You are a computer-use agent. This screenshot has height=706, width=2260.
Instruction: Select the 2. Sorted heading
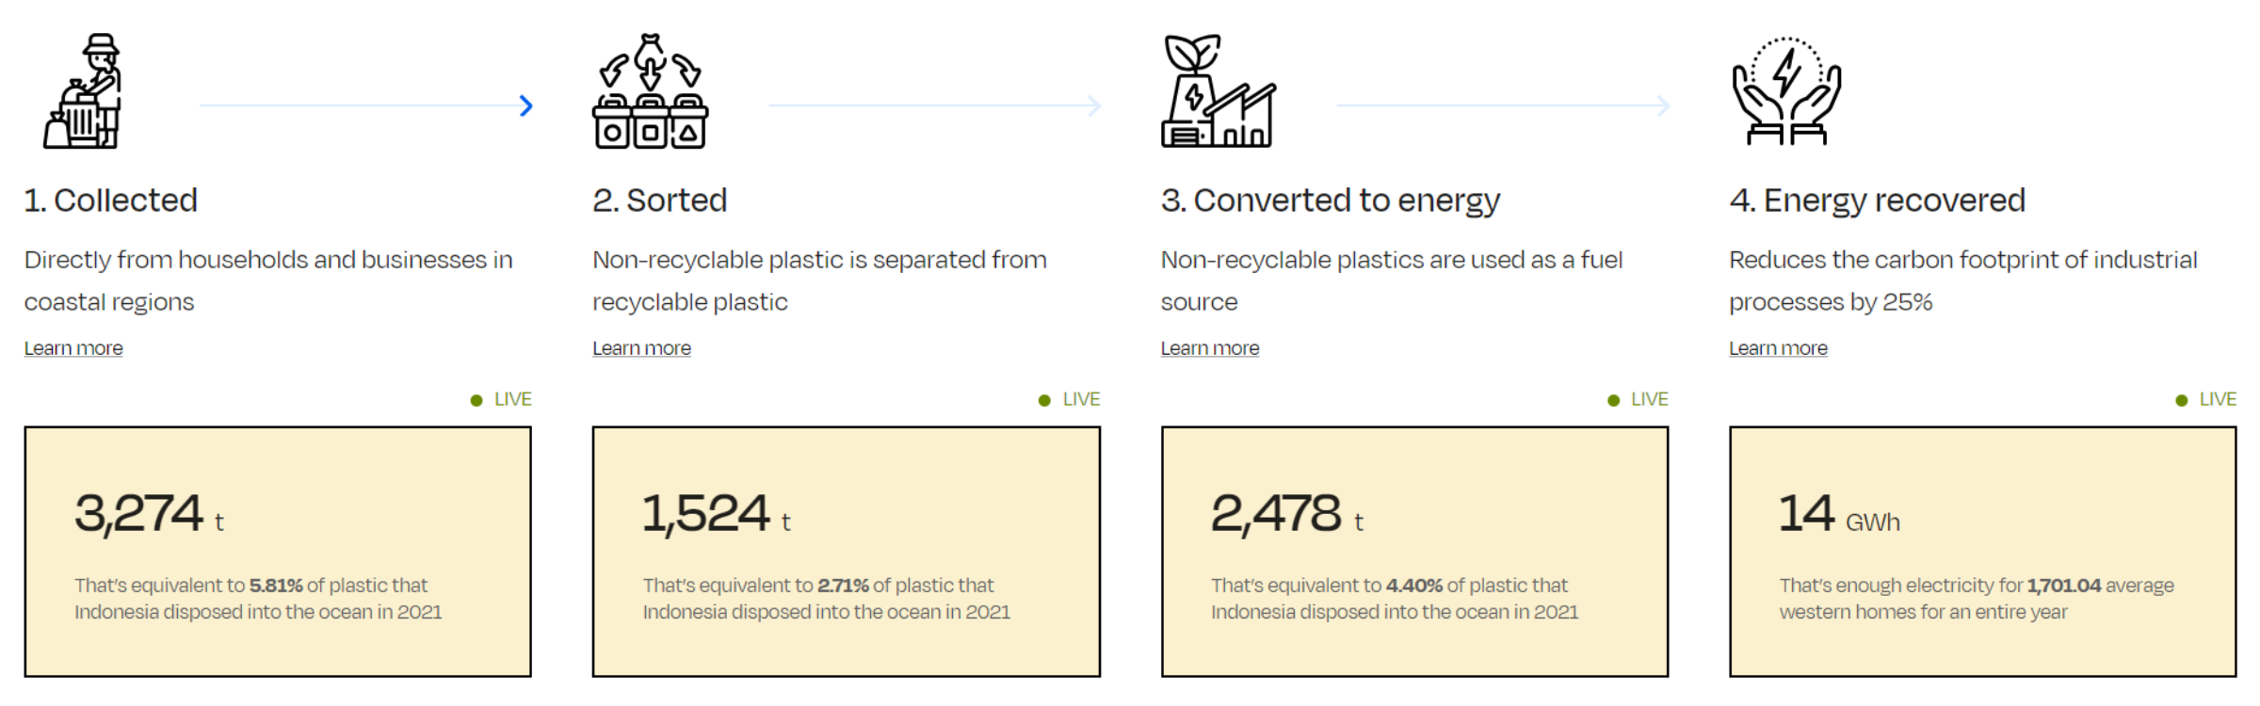659,201
